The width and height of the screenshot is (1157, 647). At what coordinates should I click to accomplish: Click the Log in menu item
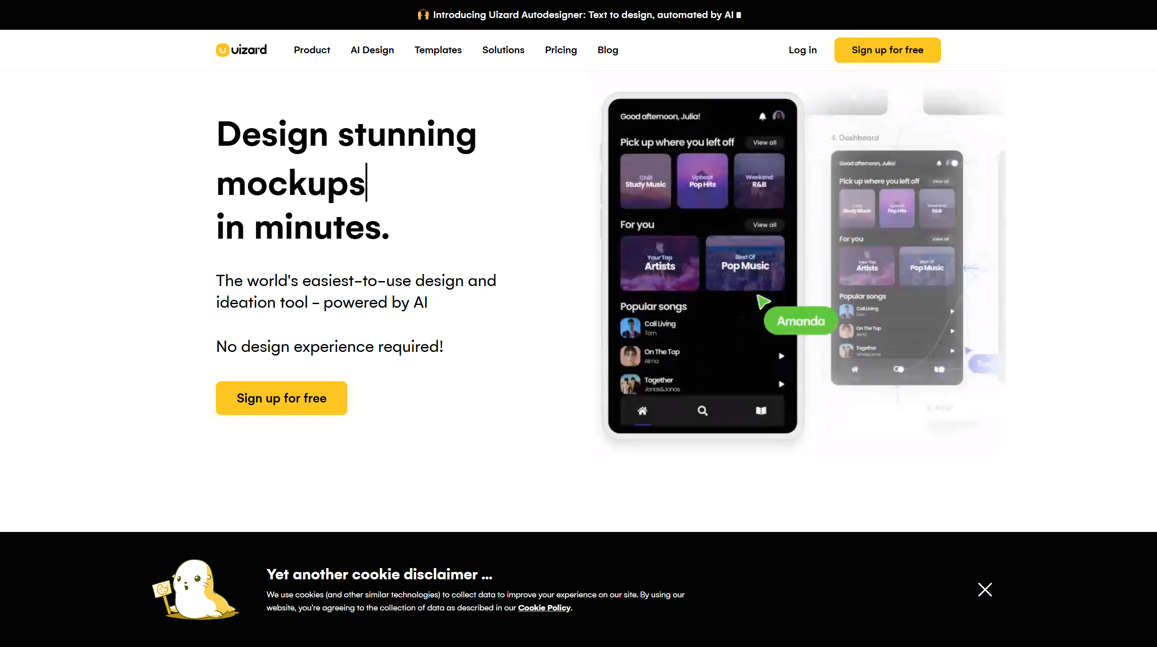[802, 50]
